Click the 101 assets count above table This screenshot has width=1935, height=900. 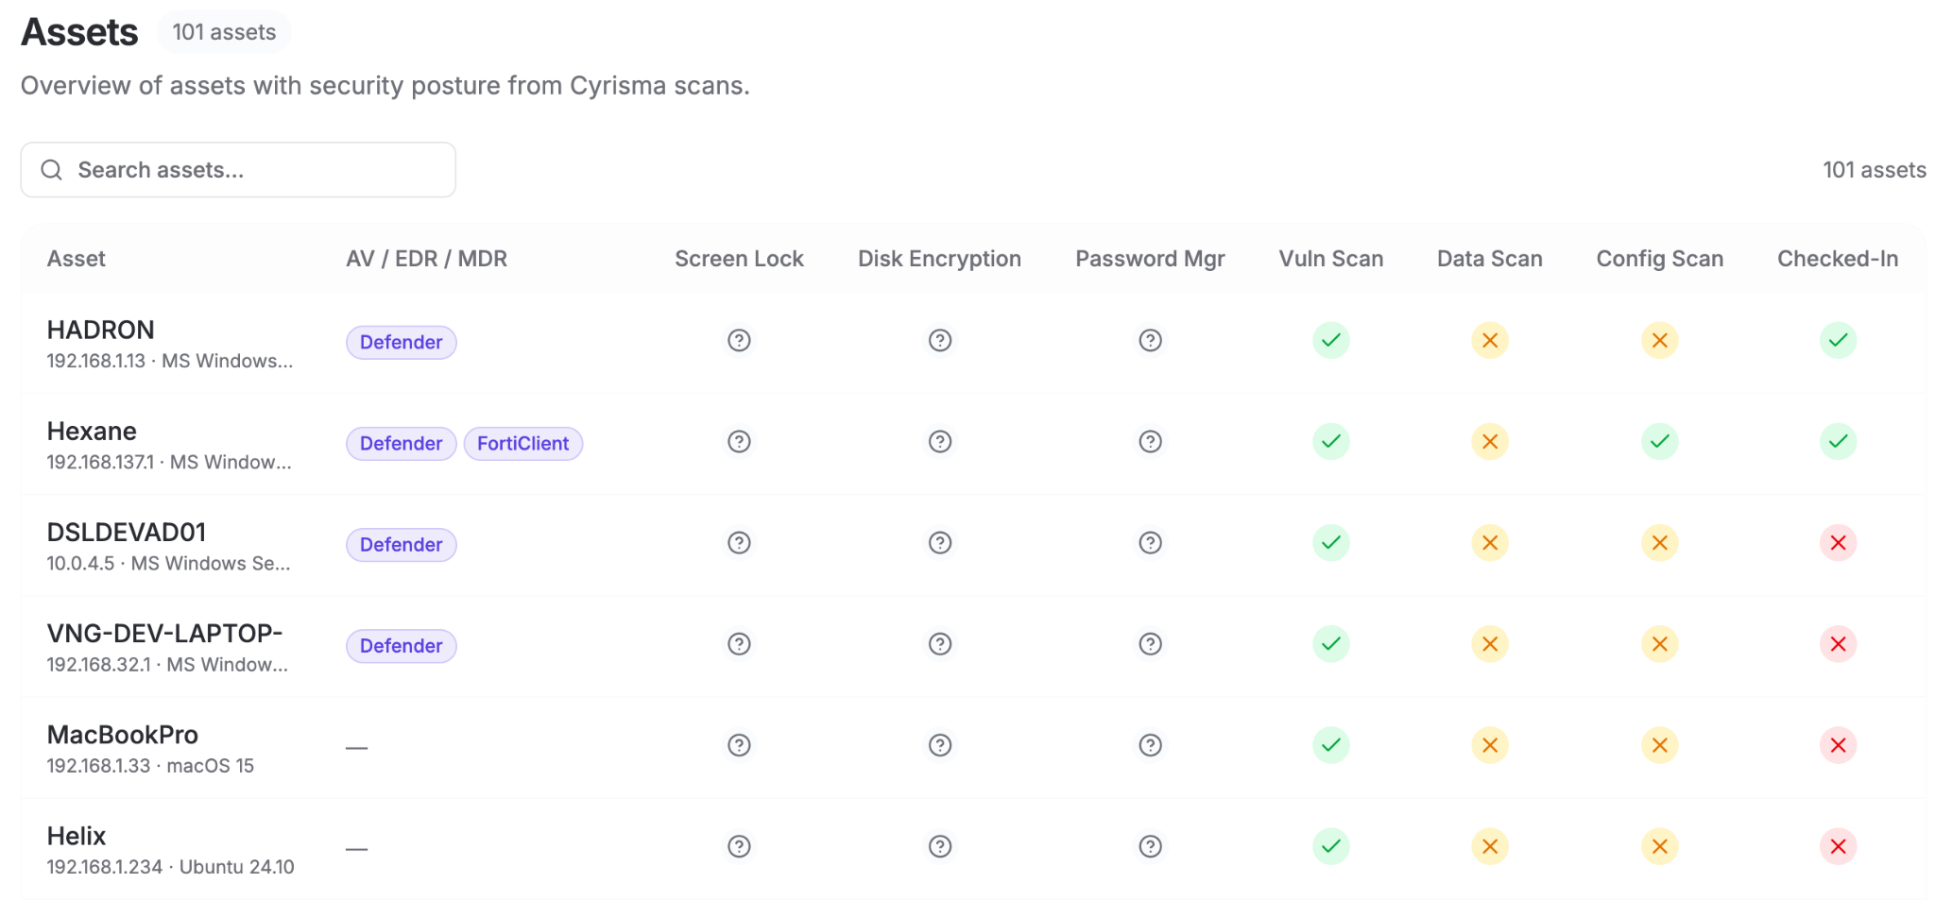[x=1875, y=170]
